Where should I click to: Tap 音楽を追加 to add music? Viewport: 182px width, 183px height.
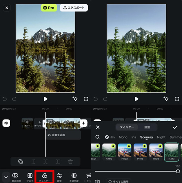point(63,135)
